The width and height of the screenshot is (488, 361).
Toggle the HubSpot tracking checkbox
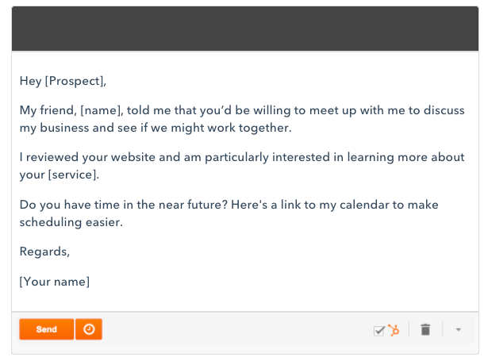coord(379,331)
